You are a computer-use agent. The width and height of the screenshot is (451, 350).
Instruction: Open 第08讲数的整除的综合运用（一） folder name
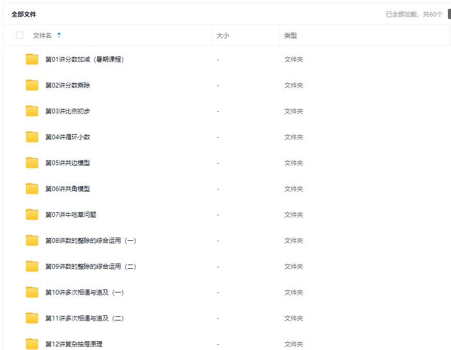tap(91, 241)
